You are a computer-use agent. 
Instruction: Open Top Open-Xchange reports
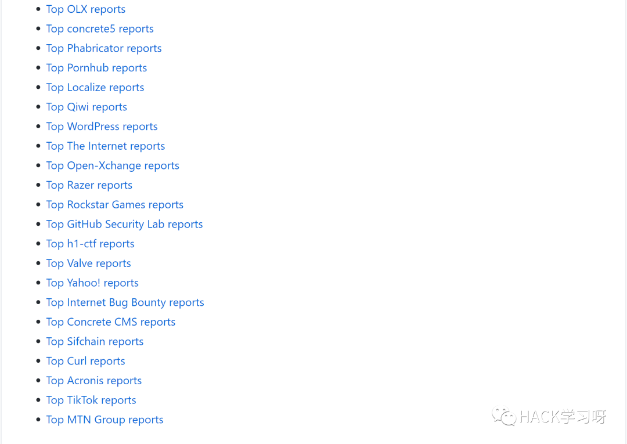point(113,166)
